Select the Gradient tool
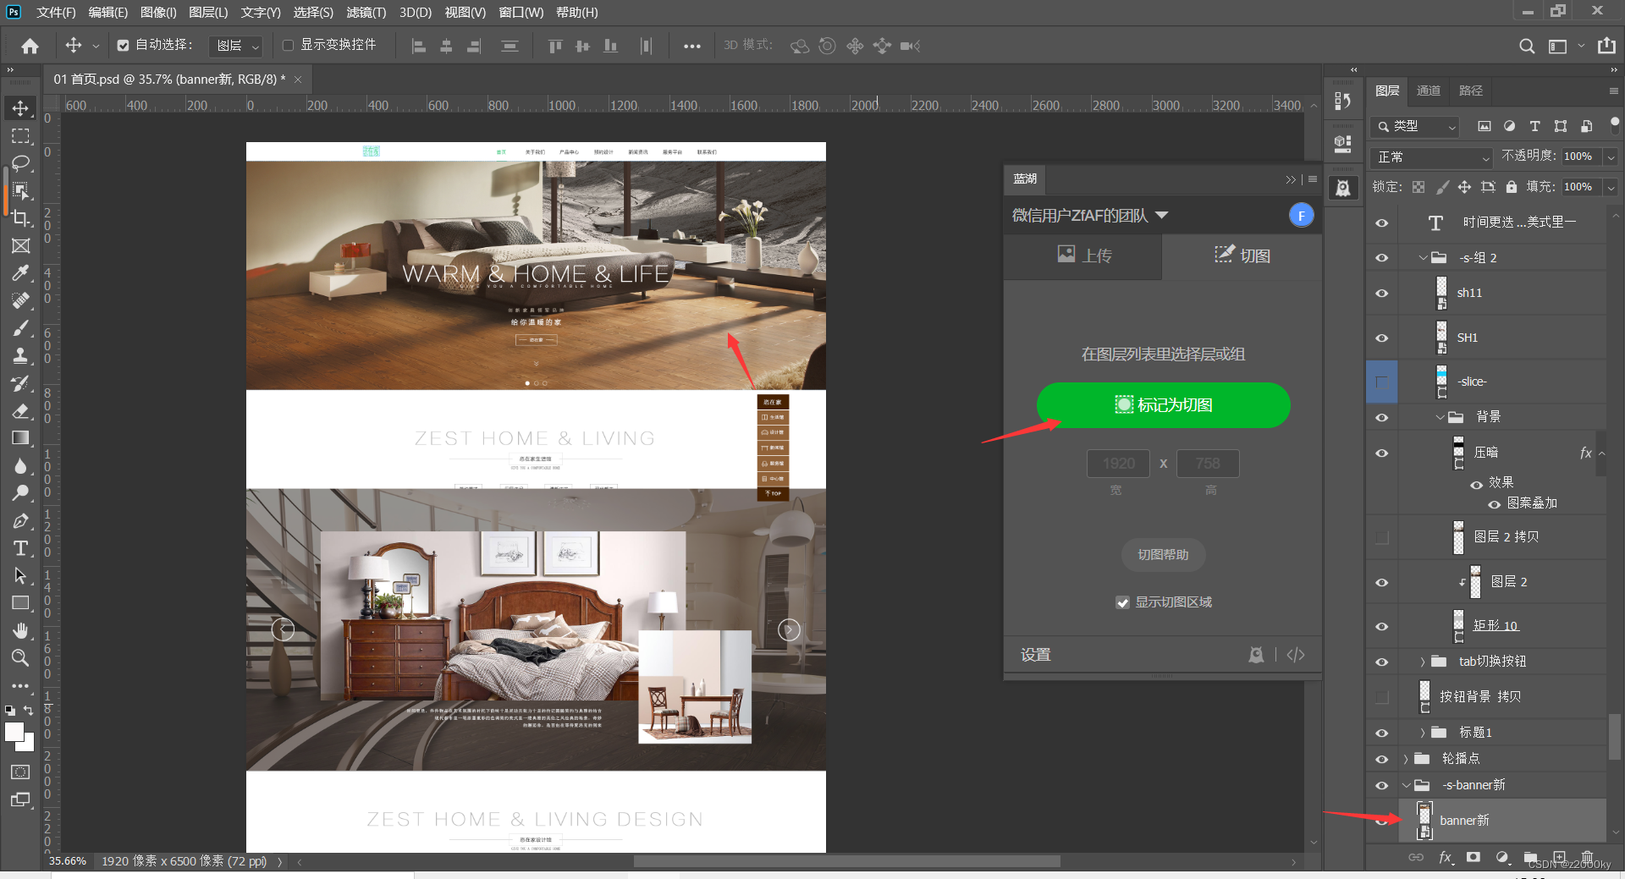1625x879 pixels. (x=20, y=438)
